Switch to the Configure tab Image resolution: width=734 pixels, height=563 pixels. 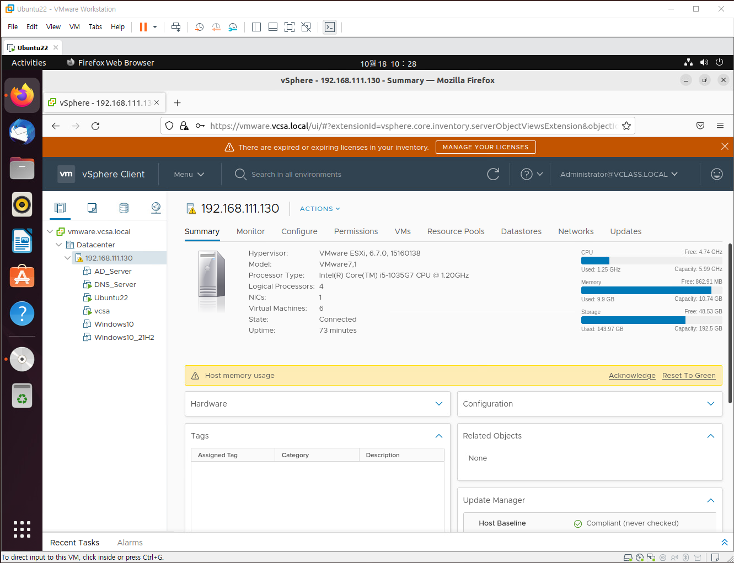coord(299,231)
